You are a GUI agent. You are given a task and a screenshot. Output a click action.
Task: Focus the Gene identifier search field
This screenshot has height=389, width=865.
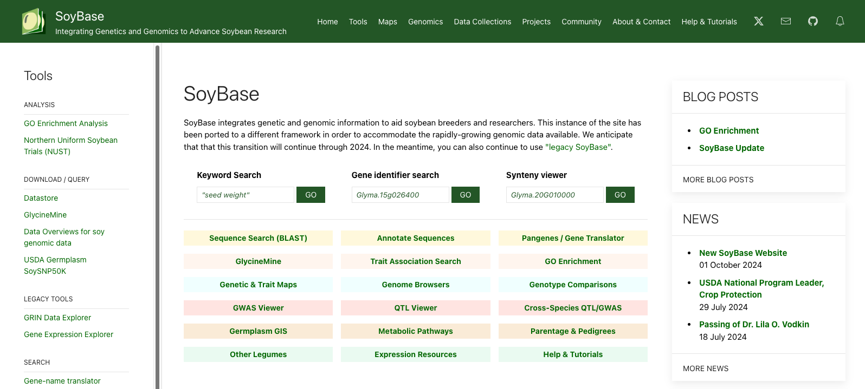400,195
